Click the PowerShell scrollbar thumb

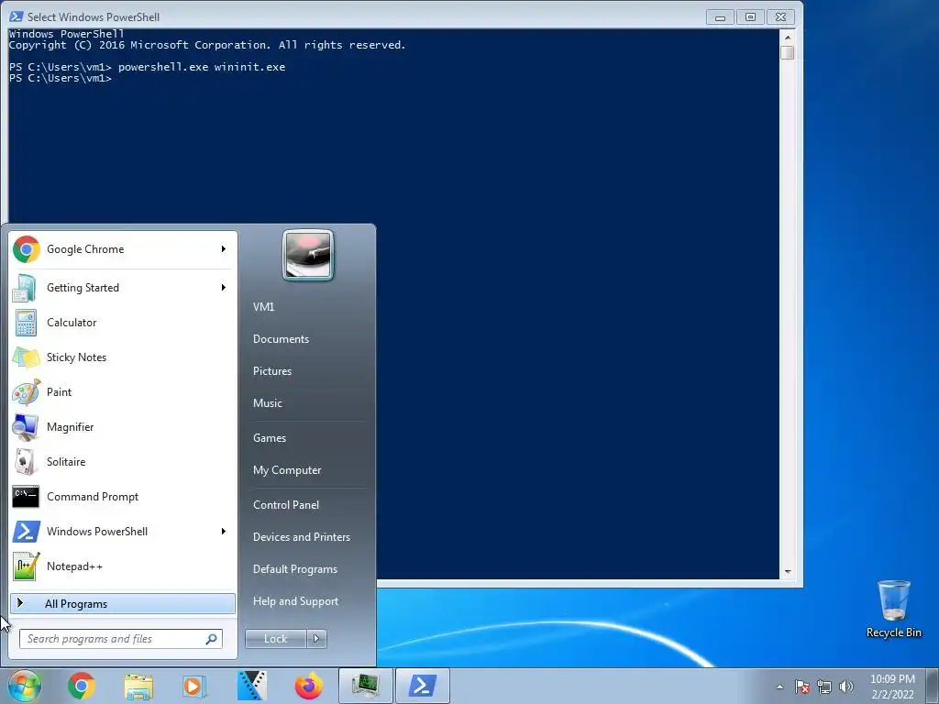[x=788, y=52]
